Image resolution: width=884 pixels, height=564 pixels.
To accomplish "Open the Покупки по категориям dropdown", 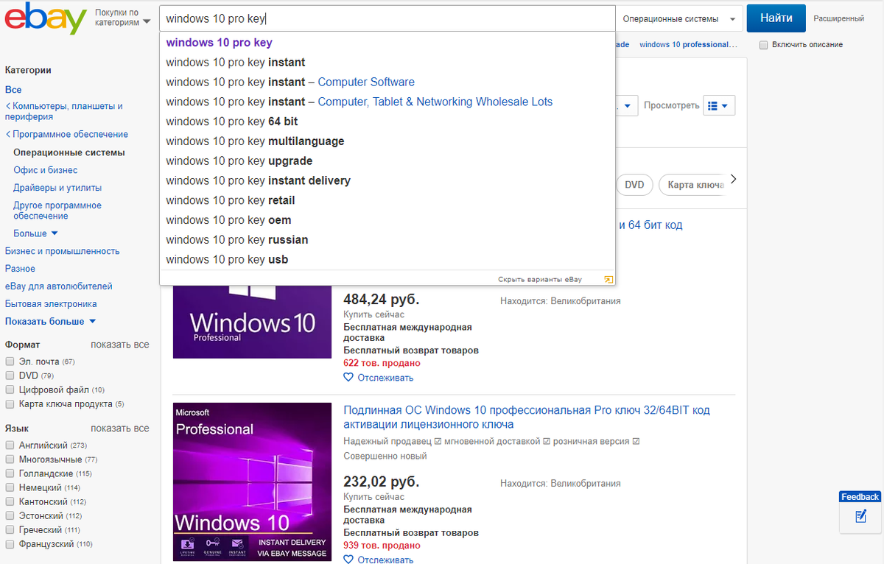I will [122, 18].
